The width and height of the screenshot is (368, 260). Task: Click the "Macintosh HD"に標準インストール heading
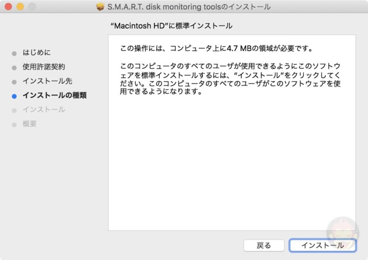point(172,26)
